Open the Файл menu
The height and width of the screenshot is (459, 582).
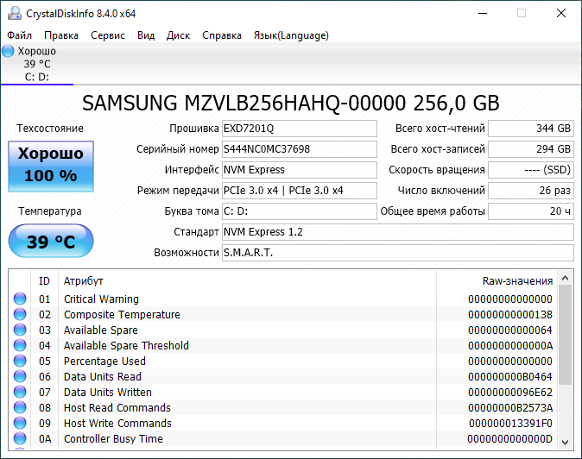[19, 35]
